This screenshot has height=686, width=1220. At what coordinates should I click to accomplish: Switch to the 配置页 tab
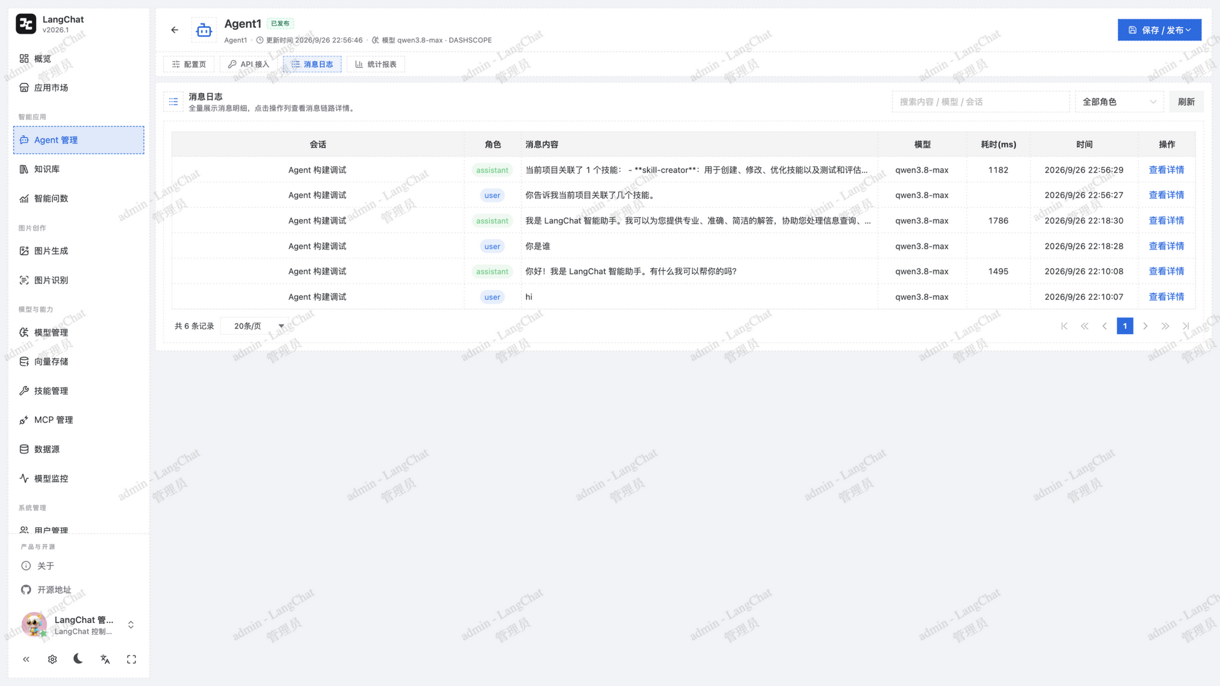coord(189,64)
